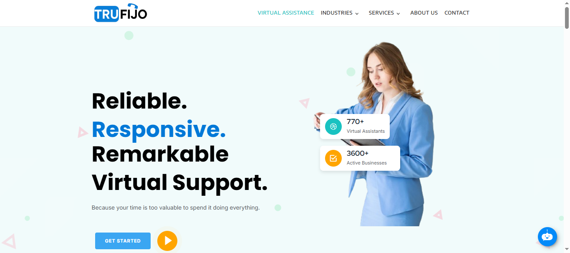The height and width of the screenshot is (253, 570).
Task: Click the page's vertical scrollbar thumb
Action: tap(567, 18)
